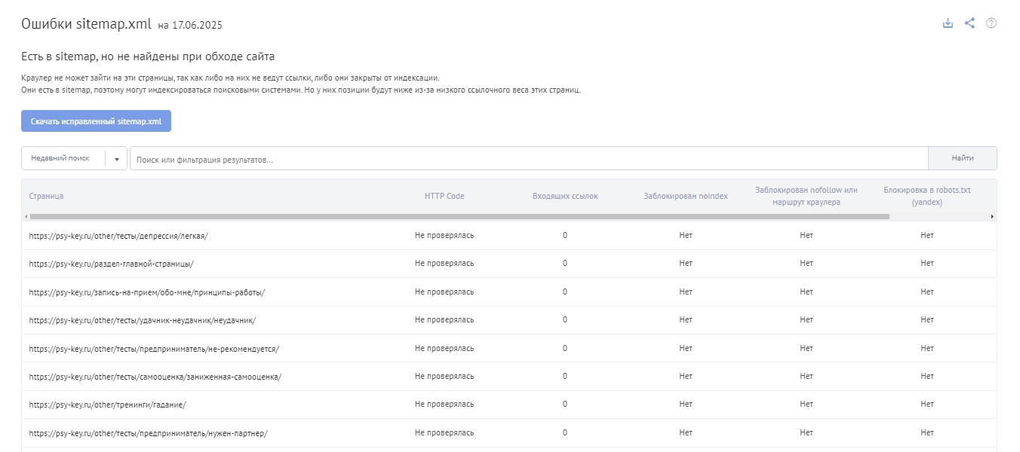The height and width of the screenshot is (452, 1020).
Task: Download the corrected sitemap.xml
Action: pyautogui.click(x=96, y=121)
